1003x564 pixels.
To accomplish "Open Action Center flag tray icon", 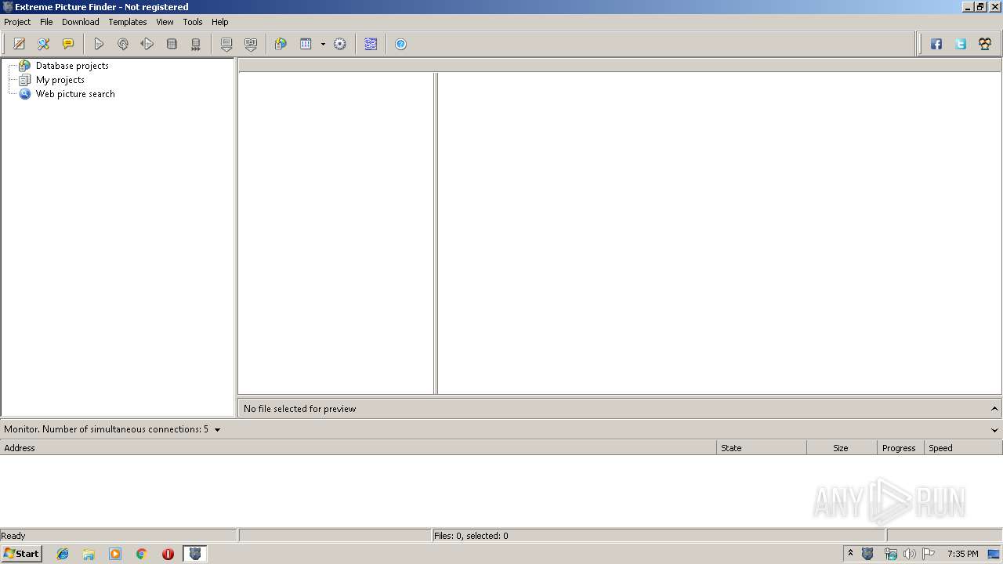I will coord(929,554).
